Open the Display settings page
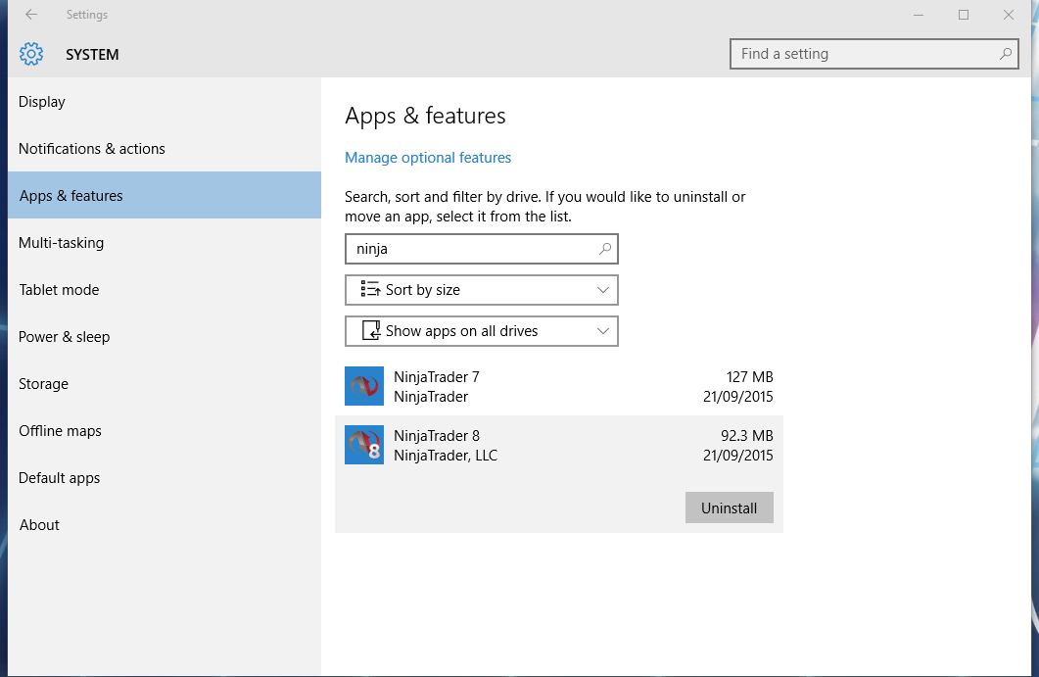This screenshot has width=1039, height=677. coord(42,102)
